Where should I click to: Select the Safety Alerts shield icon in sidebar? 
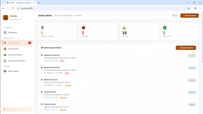(5, 43)
